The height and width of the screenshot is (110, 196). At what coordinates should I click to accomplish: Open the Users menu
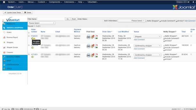(x=22, y=2)
